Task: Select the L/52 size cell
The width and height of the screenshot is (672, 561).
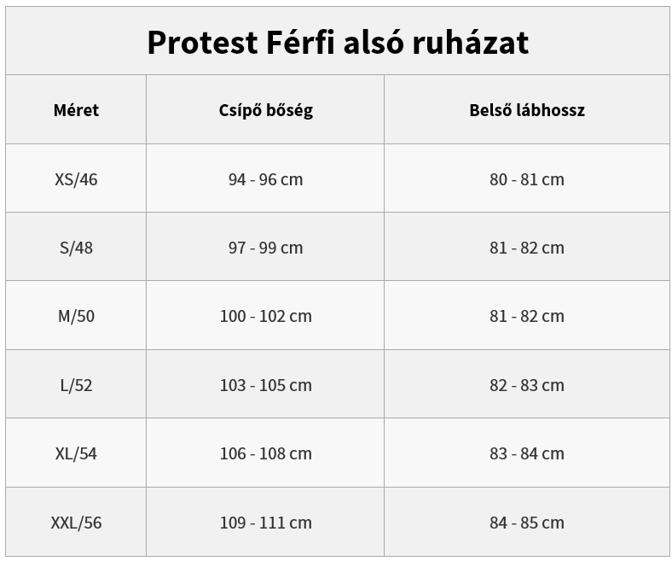Action: coord(76,385)
